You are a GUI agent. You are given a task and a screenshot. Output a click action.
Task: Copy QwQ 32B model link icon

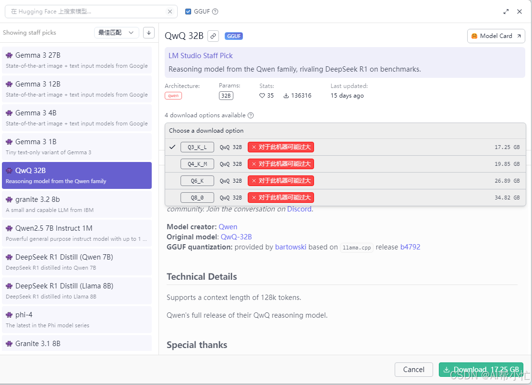click(x=213, y=36)
